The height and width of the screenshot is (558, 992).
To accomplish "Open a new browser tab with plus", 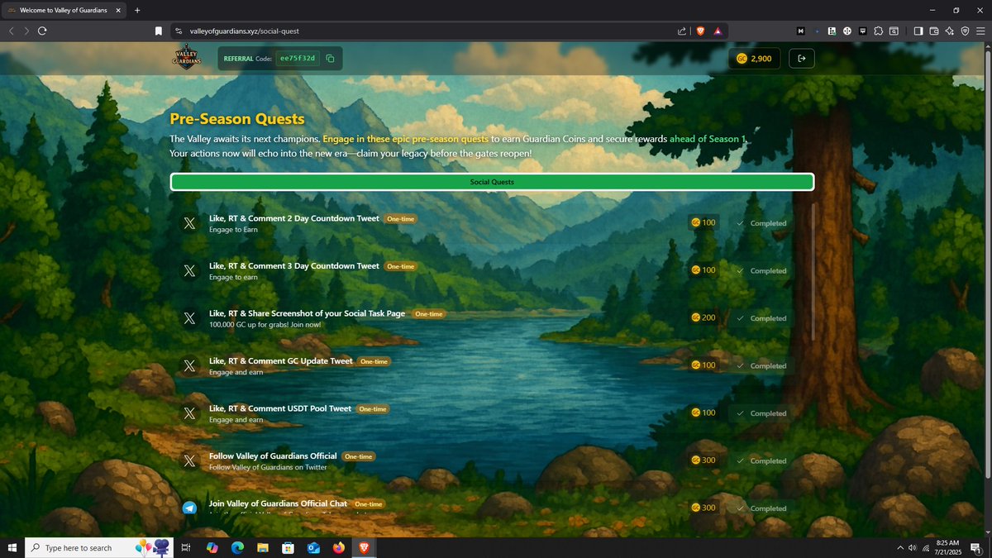I will coord(137,10).
